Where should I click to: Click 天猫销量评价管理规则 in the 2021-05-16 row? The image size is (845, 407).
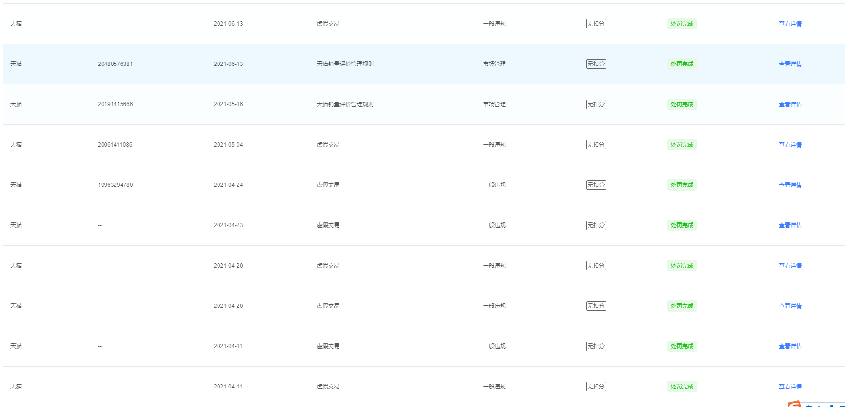pos(345,104)
